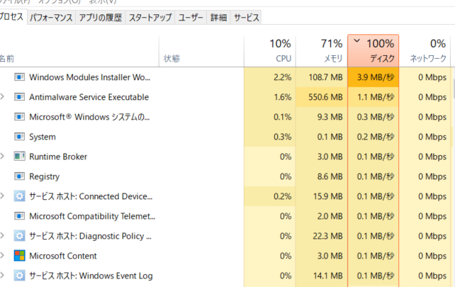Screen dimensions: 455x287
Task: Select the Runtime Broker name text
Action: [x=58, y=157]
